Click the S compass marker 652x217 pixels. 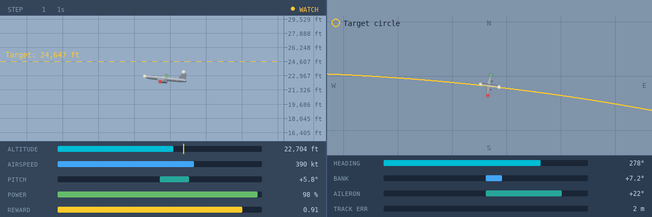[489, 148]
